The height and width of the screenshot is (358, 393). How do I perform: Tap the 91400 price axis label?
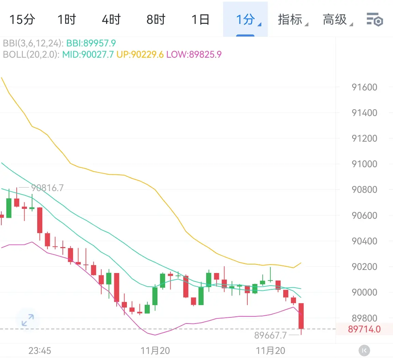pos(364,113)
